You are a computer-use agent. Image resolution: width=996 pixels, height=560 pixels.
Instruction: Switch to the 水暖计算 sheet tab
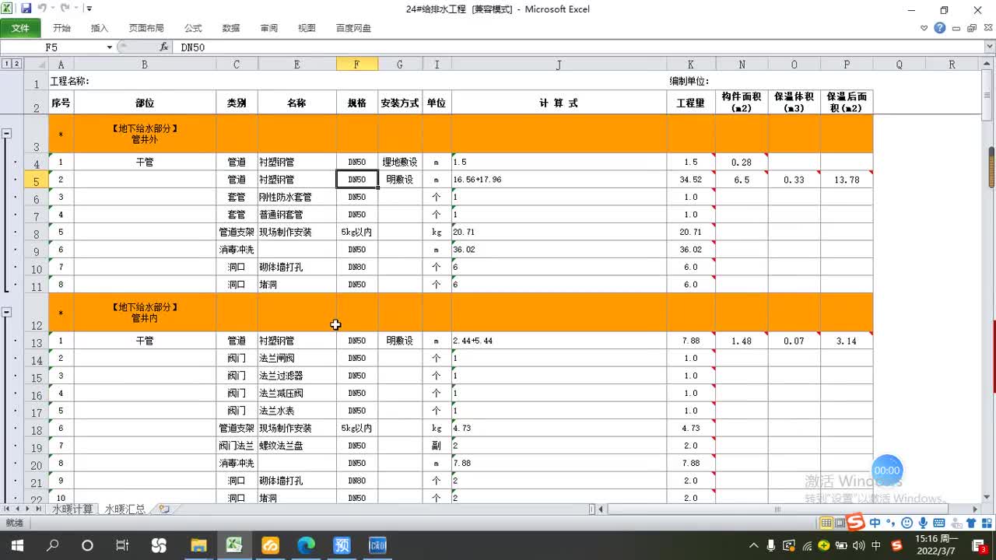pyautogui.click(x=72, y=509)
